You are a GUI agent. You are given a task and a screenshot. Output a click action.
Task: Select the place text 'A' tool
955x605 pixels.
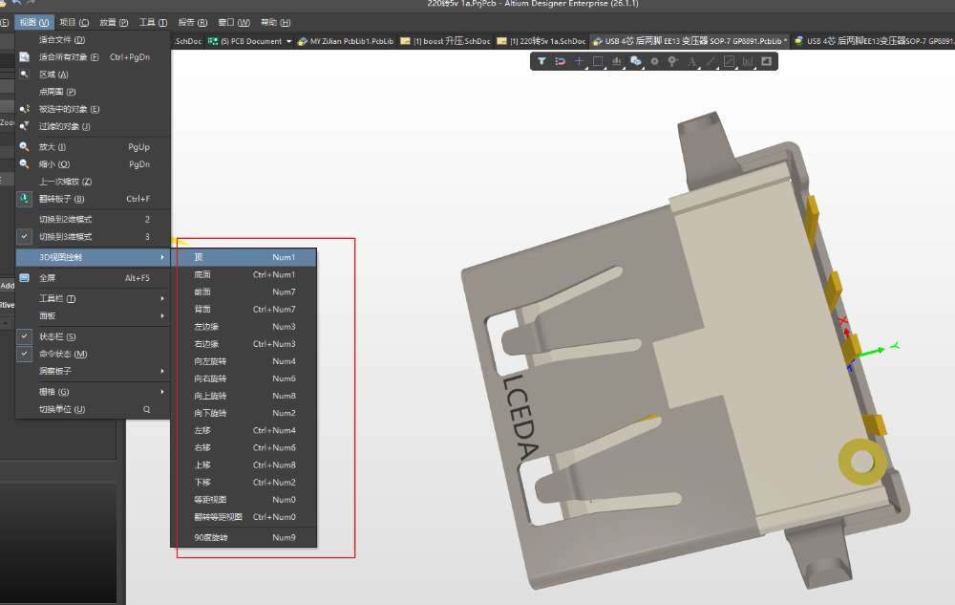pyautogui.click(x=691, y=61)
